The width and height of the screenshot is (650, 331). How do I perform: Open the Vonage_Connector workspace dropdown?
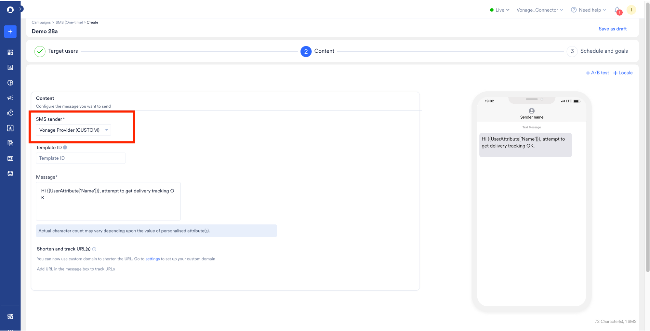[540, 10]
